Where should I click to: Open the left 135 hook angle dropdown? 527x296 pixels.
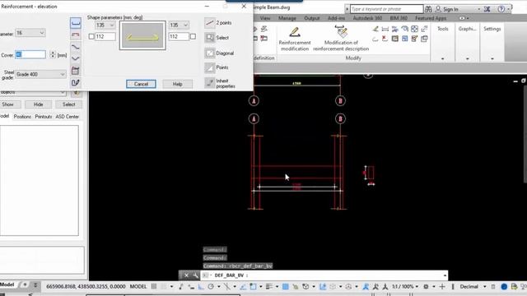tap(105, 25)
